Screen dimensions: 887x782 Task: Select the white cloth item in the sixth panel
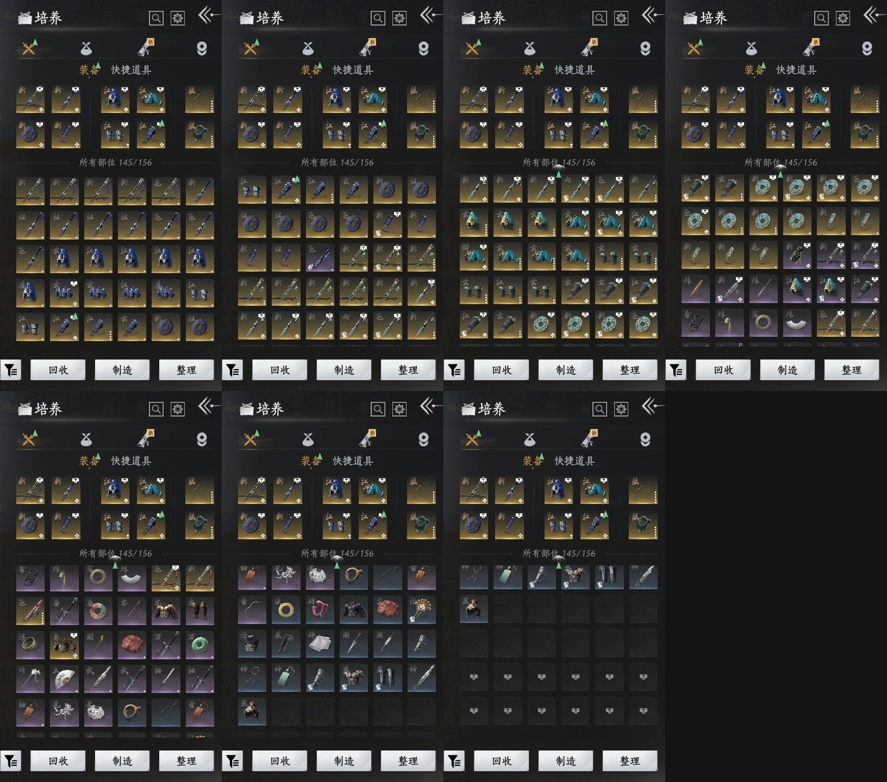[320, 644]
